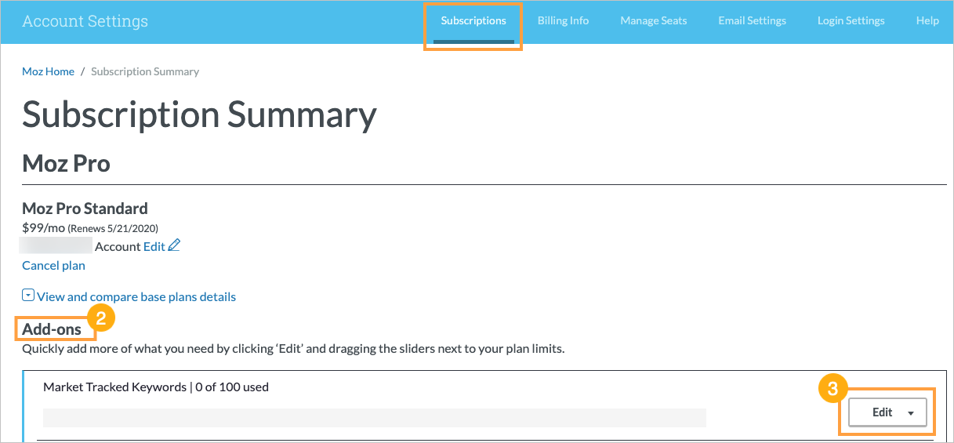954x443 pixels.
Task: Go to the Manage Seats tab
Action: 653,21
